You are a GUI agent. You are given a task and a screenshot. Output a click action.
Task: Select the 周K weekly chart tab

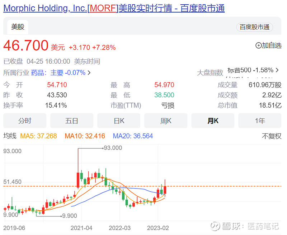pyautogui.click(x=165, y=121)
